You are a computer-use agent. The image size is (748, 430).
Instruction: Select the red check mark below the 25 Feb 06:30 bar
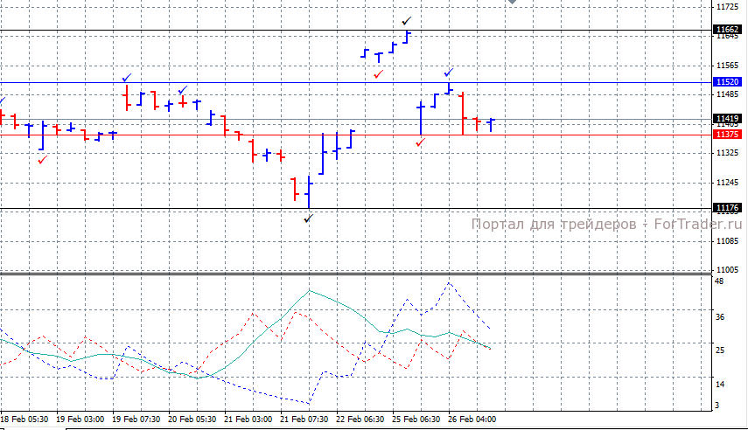[x=420, y=142]
